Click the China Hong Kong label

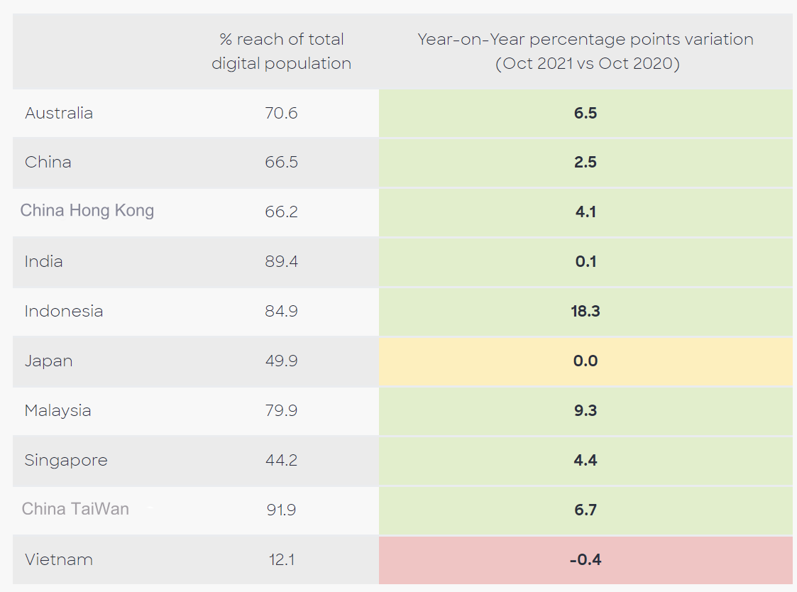click(x=87, y=210)
